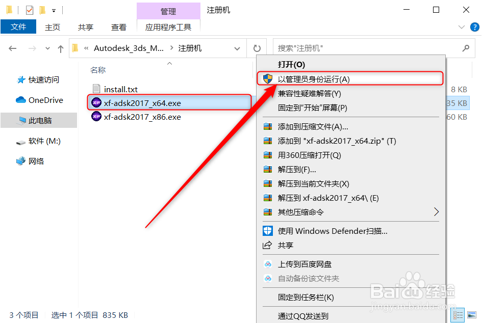Viewport: 482px width, 323px height.
Task: Select 此电脑 in the navigation pane
Action: (x=39, y=120)
